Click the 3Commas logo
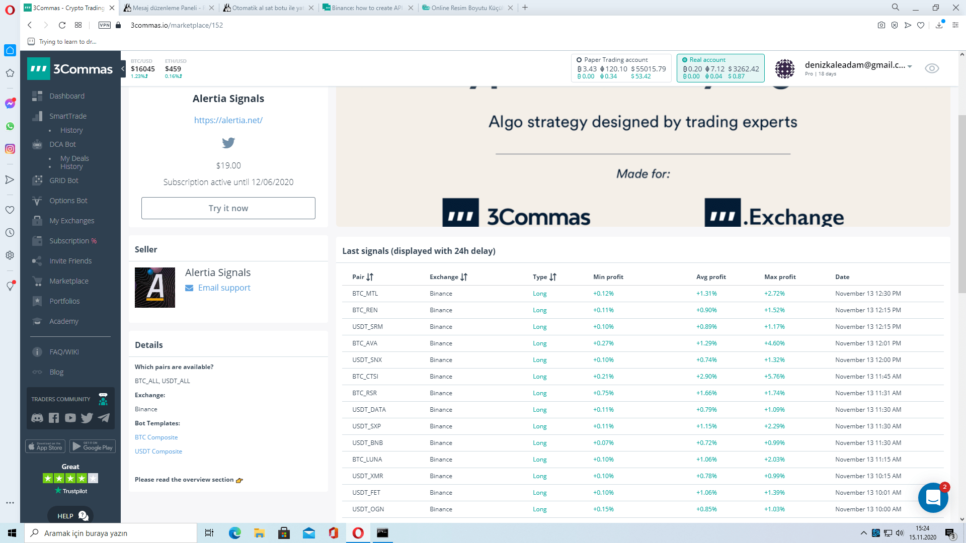The height and width of the screenshot is (543, 966). [70, 69]
